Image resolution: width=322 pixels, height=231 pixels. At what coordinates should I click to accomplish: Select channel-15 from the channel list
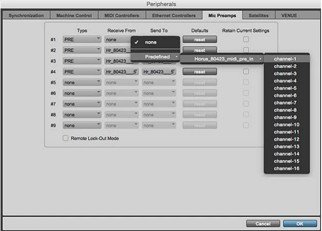[287, 161]
